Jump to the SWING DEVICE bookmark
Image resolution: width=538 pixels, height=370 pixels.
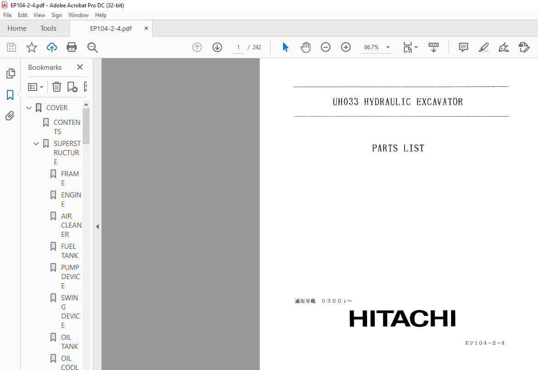70,311
